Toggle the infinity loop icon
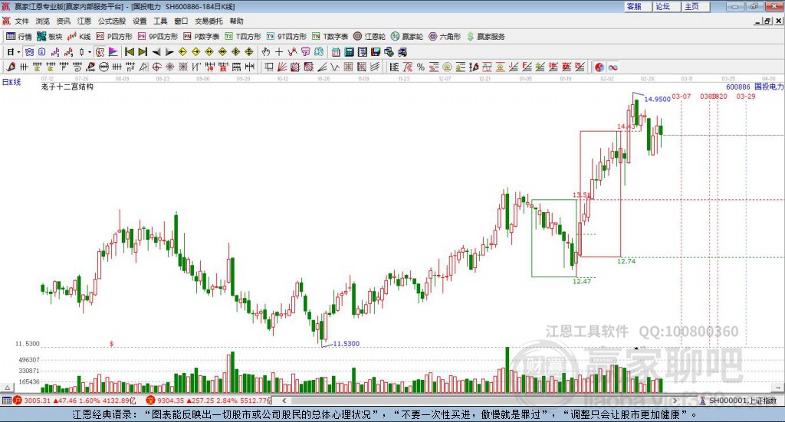 [613, 67]
